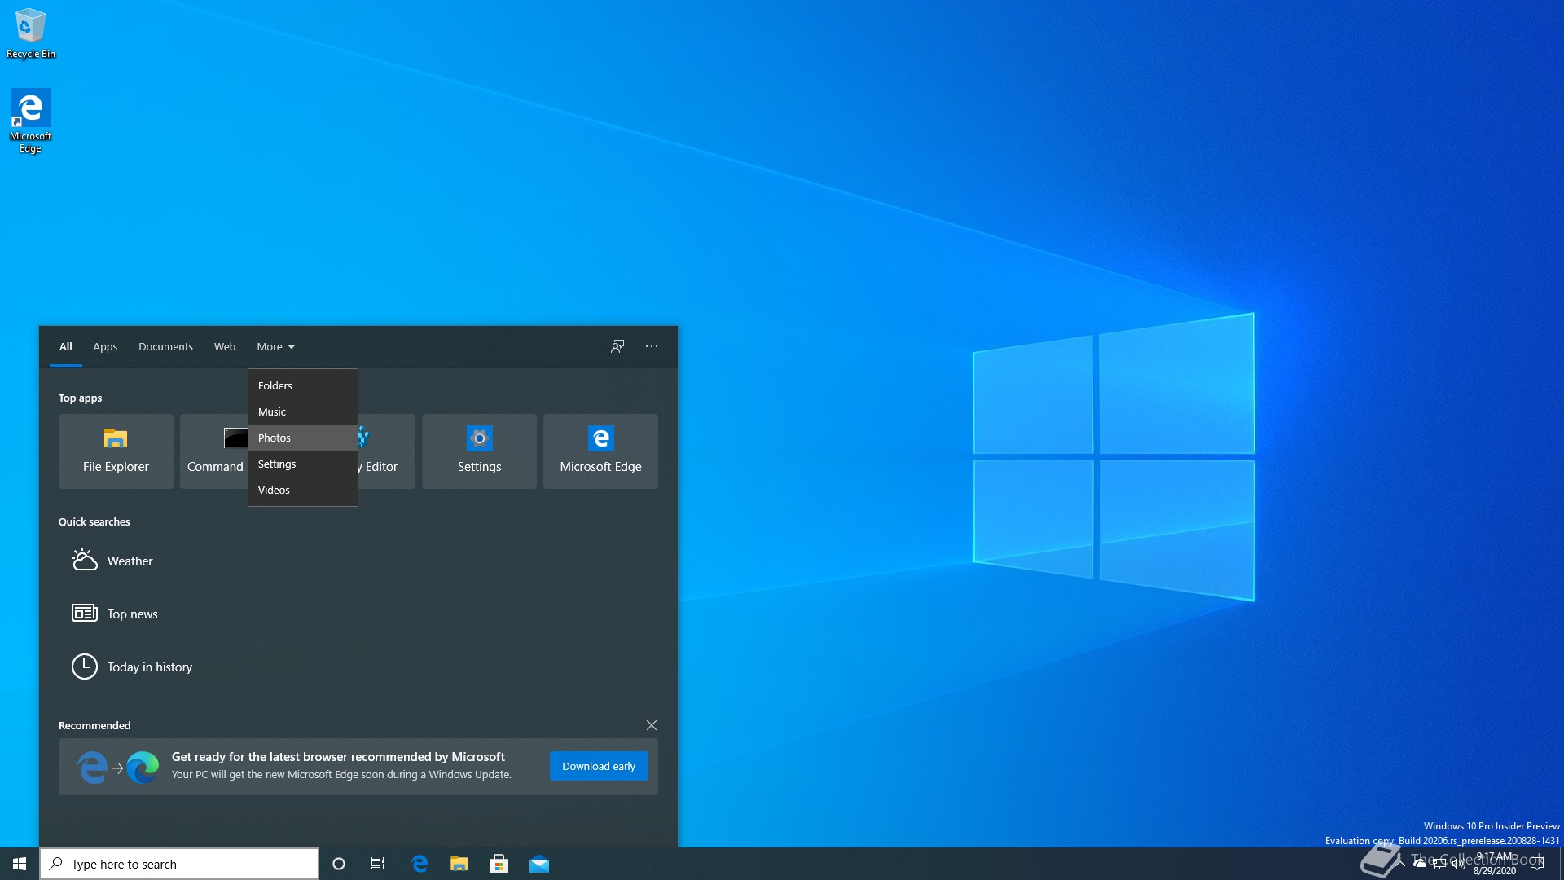Screen dimensions: 1564x880
Task: Open the search feedback icon
Action: (617, 346)
